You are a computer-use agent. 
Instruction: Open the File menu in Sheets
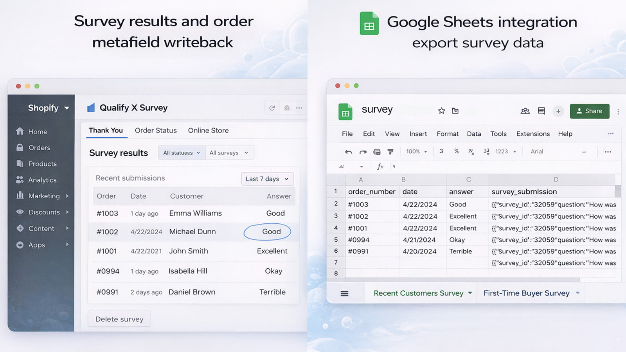click(347, 134)
